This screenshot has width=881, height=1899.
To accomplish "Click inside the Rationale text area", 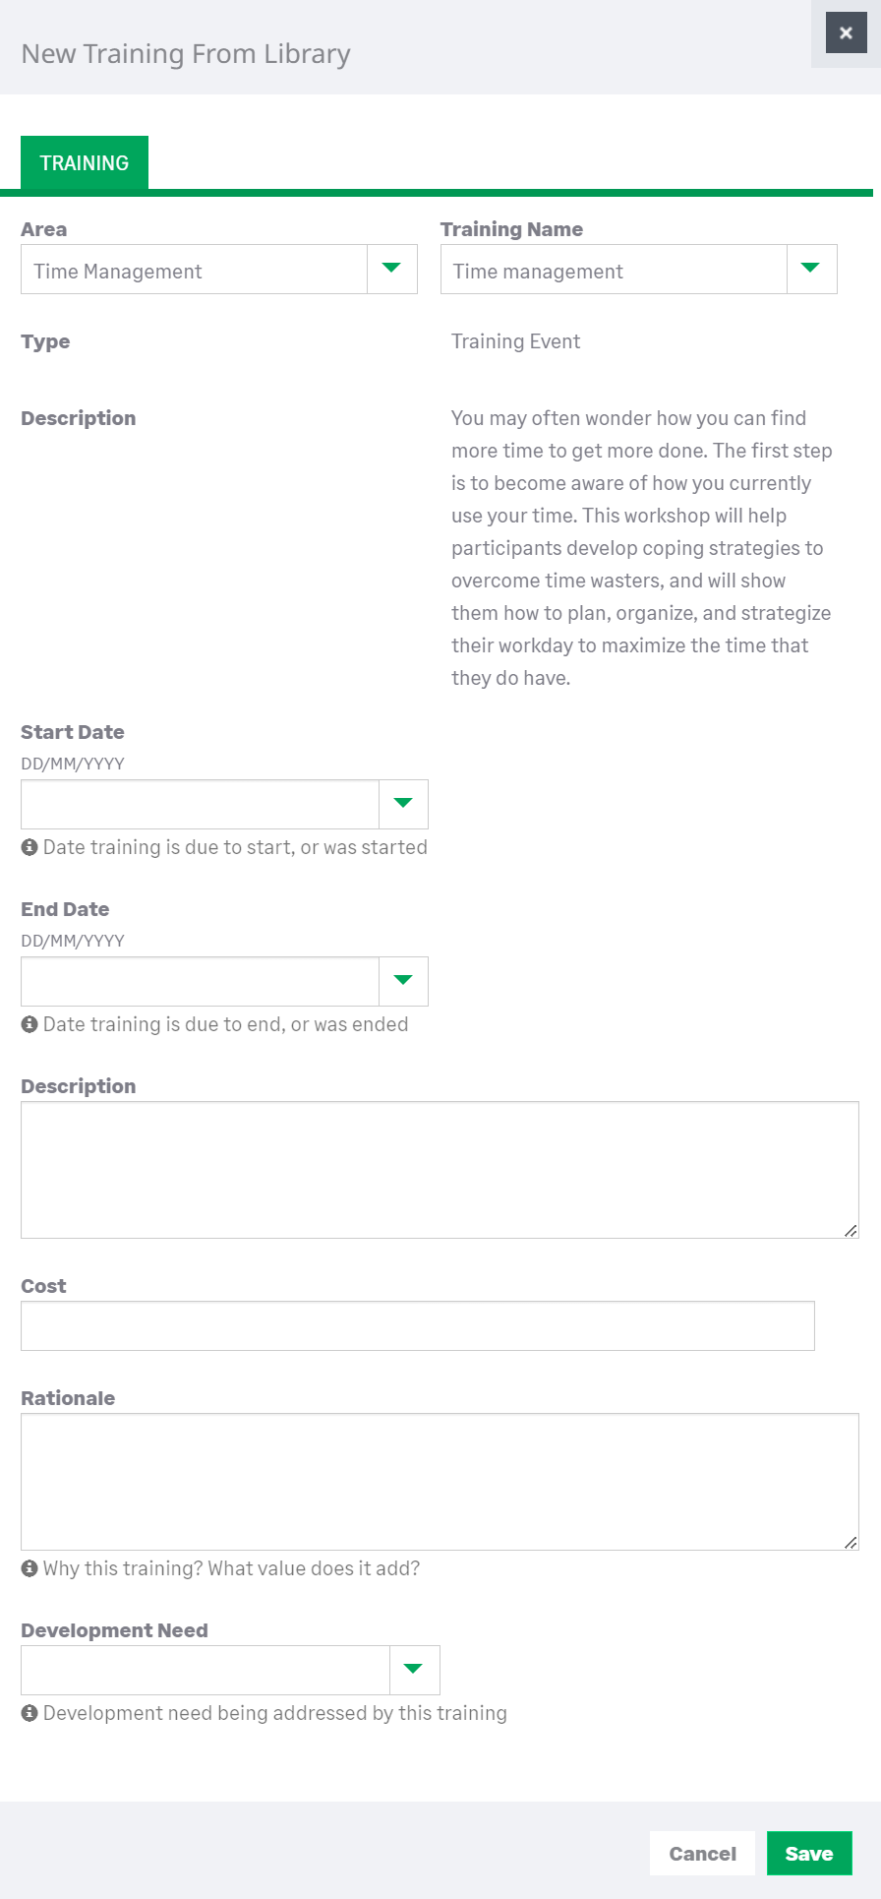I will pyautogui.click(x=439, y=1481).
